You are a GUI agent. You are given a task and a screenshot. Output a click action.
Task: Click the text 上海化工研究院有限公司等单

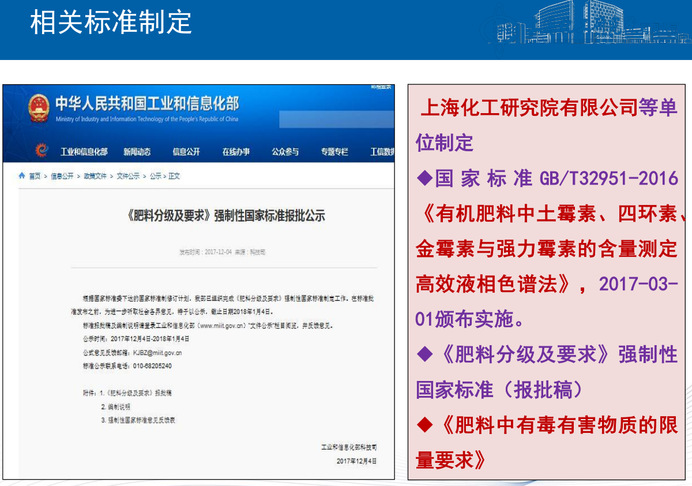click(x=549, y=108)
